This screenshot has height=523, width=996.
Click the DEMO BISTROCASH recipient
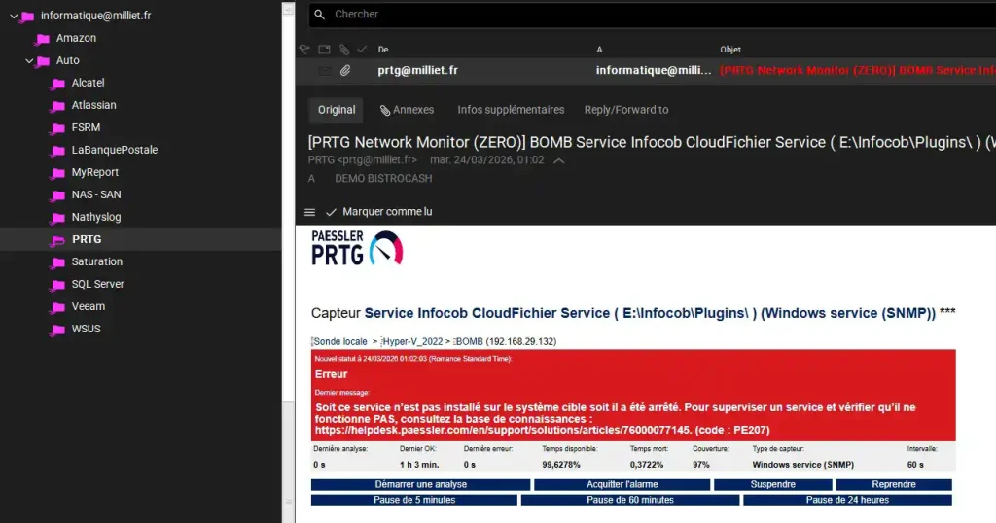383,178
